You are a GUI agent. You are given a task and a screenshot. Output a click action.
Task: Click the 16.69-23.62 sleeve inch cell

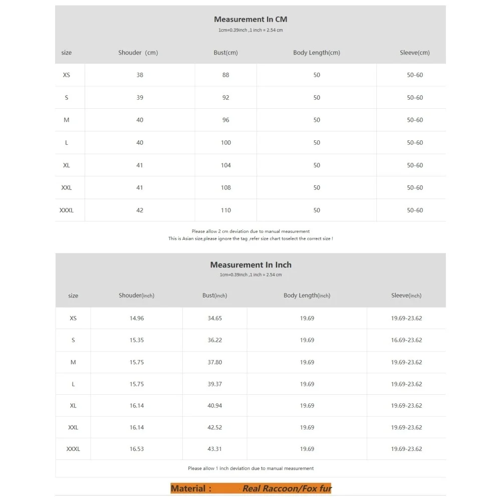pos(406,340)
